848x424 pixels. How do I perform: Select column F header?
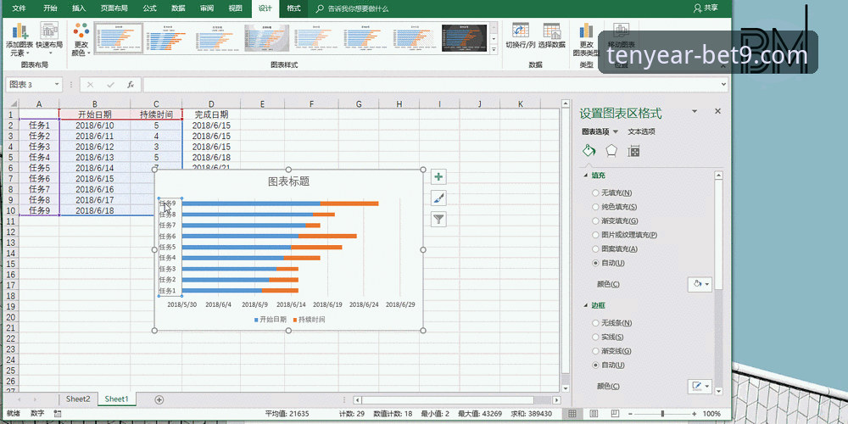[x=313, y=103]
